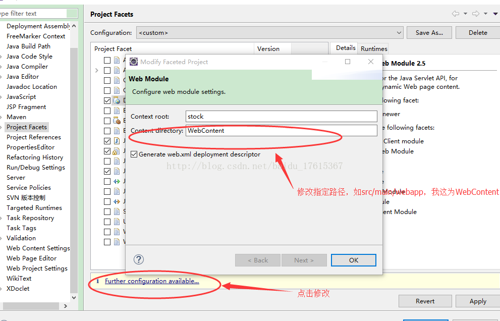The width and height of the screenshot is (500, 321).
Task: Click the document icon in the S facet row
Action: [117, 211]
